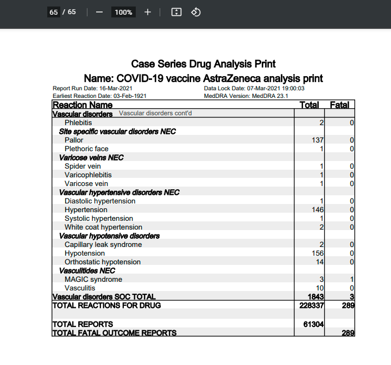Click the MAGIC syndrome fatal value 1

pos(352,279)
